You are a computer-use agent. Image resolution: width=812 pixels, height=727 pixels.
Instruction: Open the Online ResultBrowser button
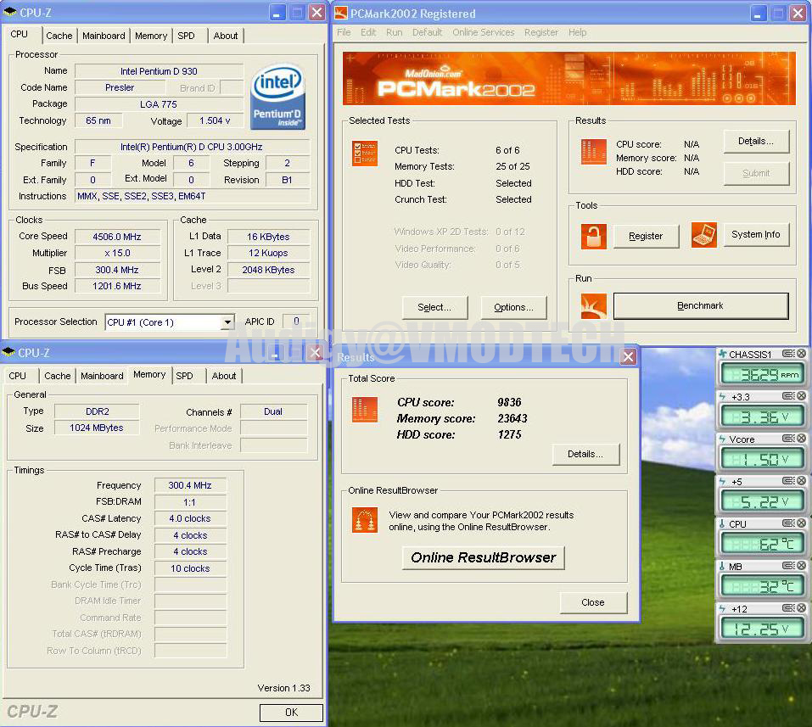click(483, 557)
